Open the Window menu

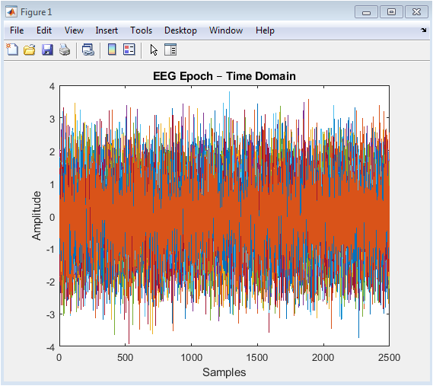tap(226, 30)
